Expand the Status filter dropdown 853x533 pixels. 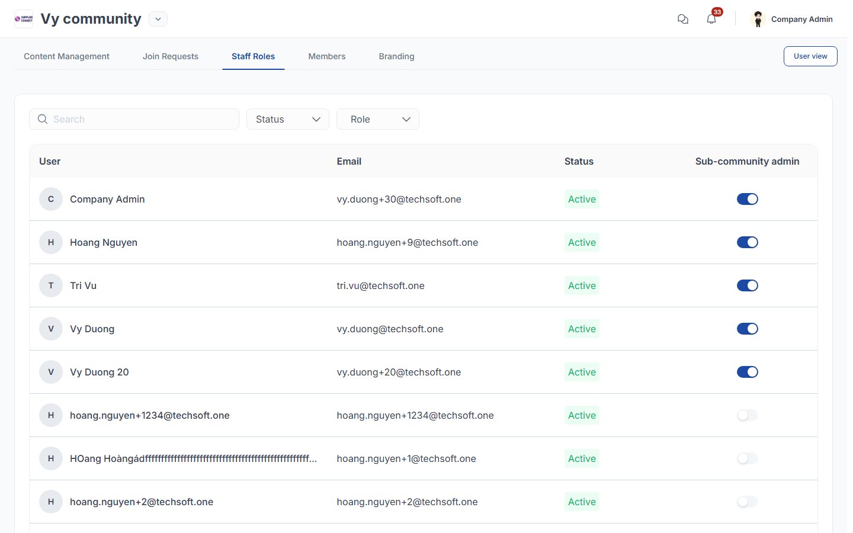(x=288, y=119)
